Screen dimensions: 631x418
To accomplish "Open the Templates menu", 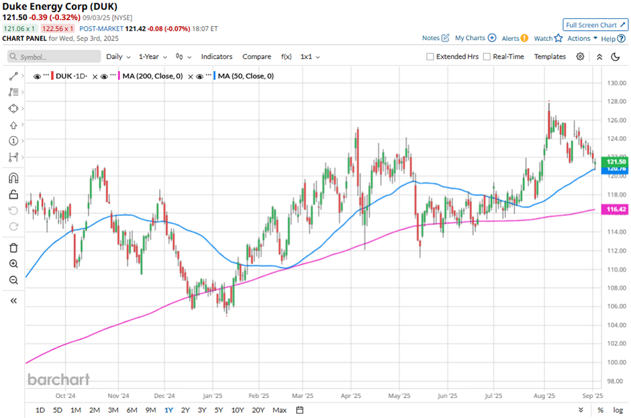I will 550,57.
